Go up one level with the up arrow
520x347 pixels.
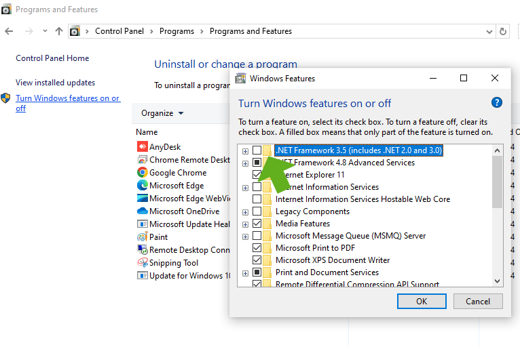(59, 31)
